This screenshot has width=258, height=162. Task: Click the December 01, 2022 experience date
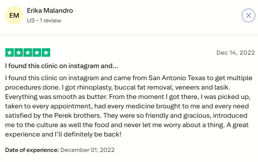(87, 150)
